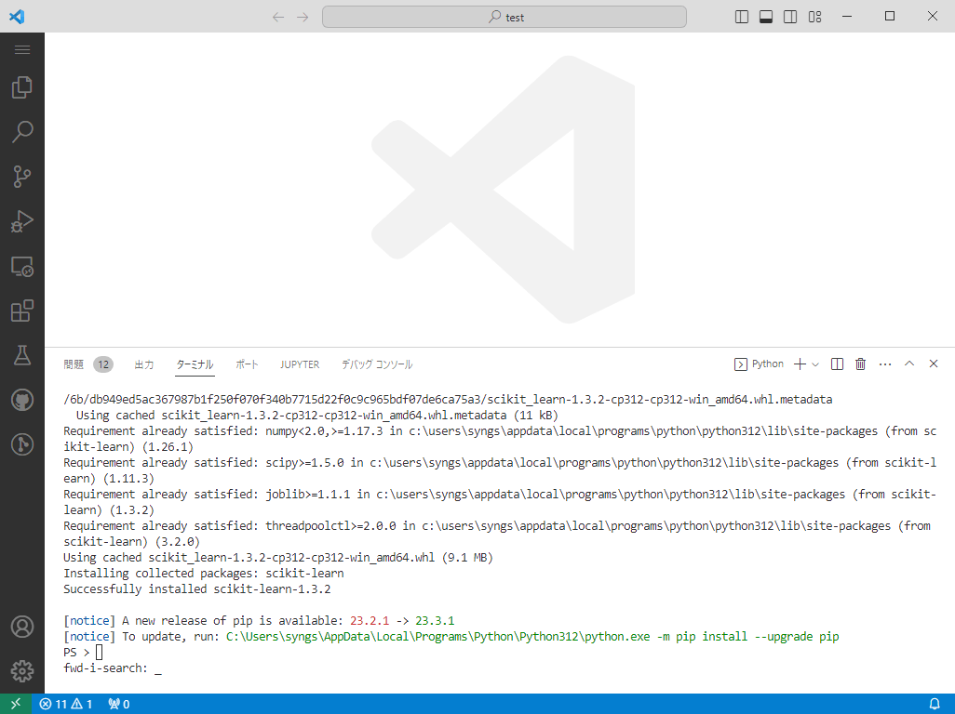Open launch profile dropdown next to plus
Viewport: 955px width, 714px height.
click(815, 364)
